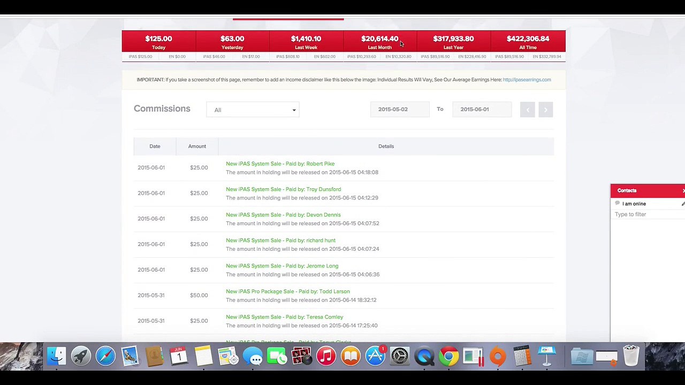Open sale paid by Jerome Long

click(x=282, y=266)
